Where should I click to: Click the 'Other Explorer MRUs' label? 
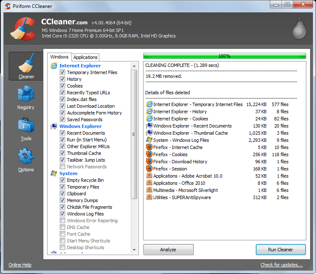[88, 146]
